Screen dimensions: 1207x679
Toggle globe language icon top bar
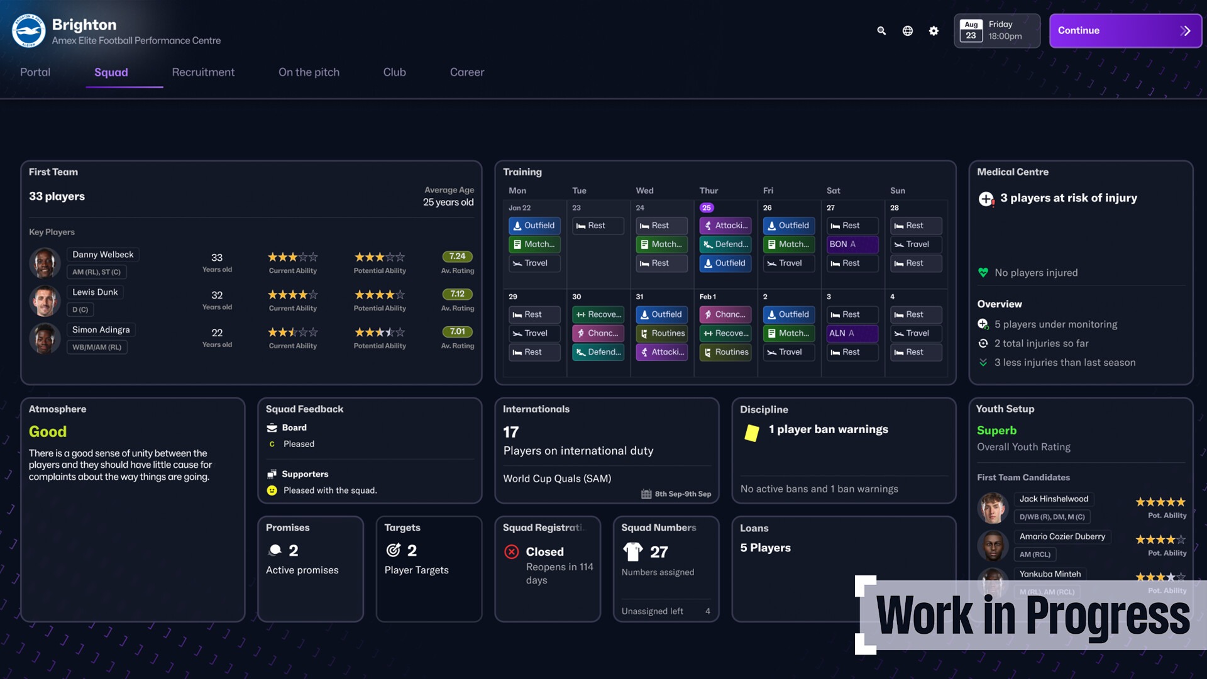pos(907,31)
